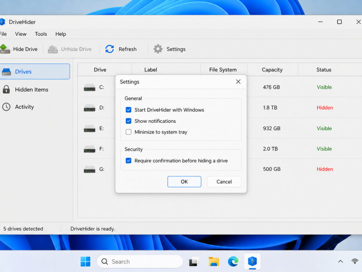Click the Settings toolbar label
This screenshot has width=362, height=272.
176,49
